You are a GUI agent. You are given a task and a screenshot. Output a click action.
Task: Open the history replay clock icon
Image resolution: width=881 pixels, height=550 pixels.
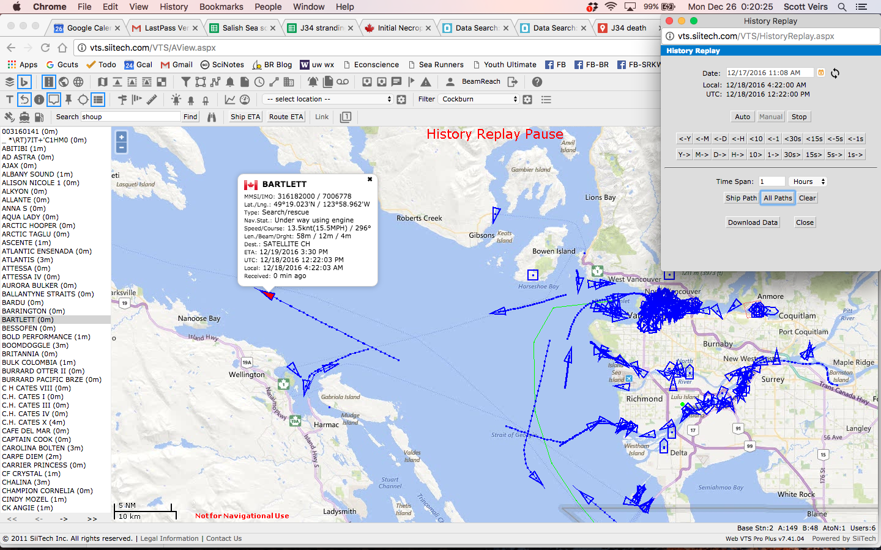[259, 82]
